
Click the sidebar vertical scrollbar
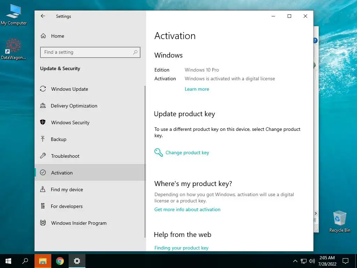pos(145,162)
